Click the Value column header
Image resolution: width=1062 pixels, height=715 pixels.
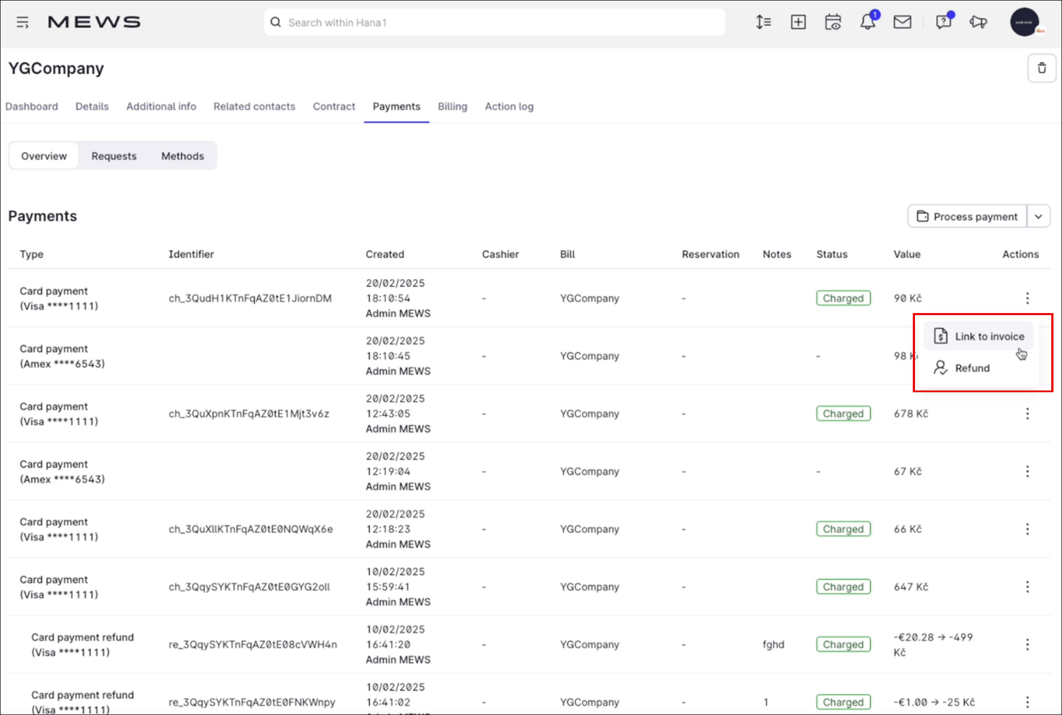click(x=906, y=254)
